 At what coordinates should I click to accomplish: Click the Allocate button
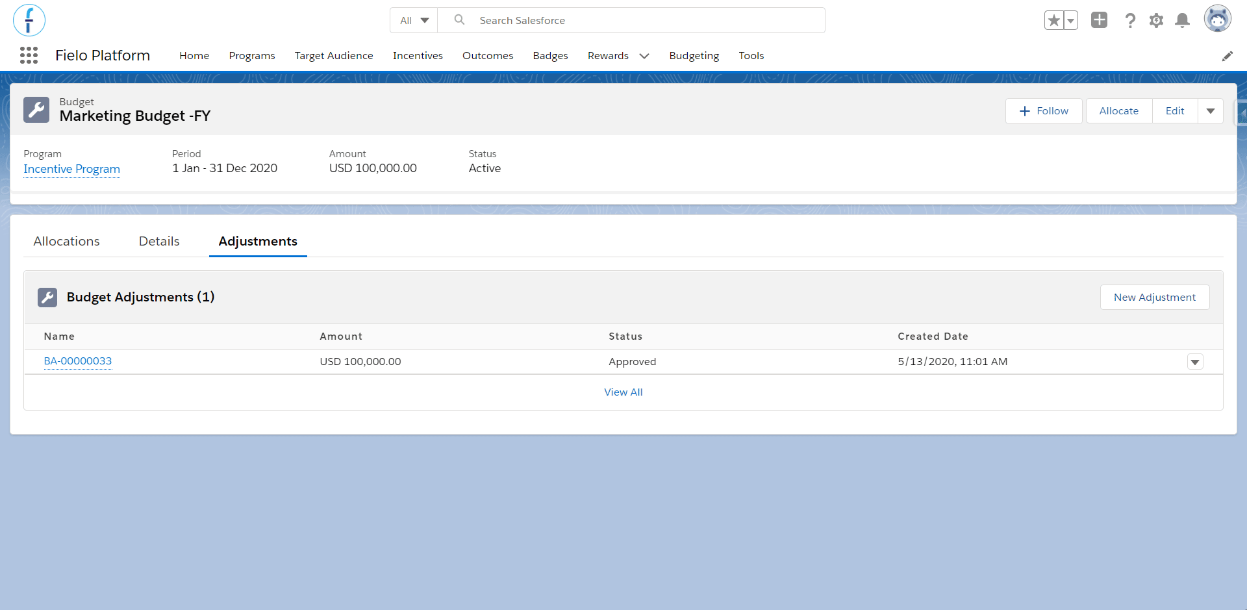(x=1119, y=111)
